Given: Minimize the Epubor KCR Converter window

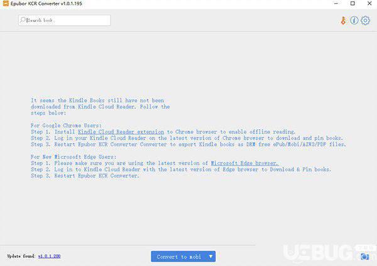Looking at the screenshot, I should 336,4.
